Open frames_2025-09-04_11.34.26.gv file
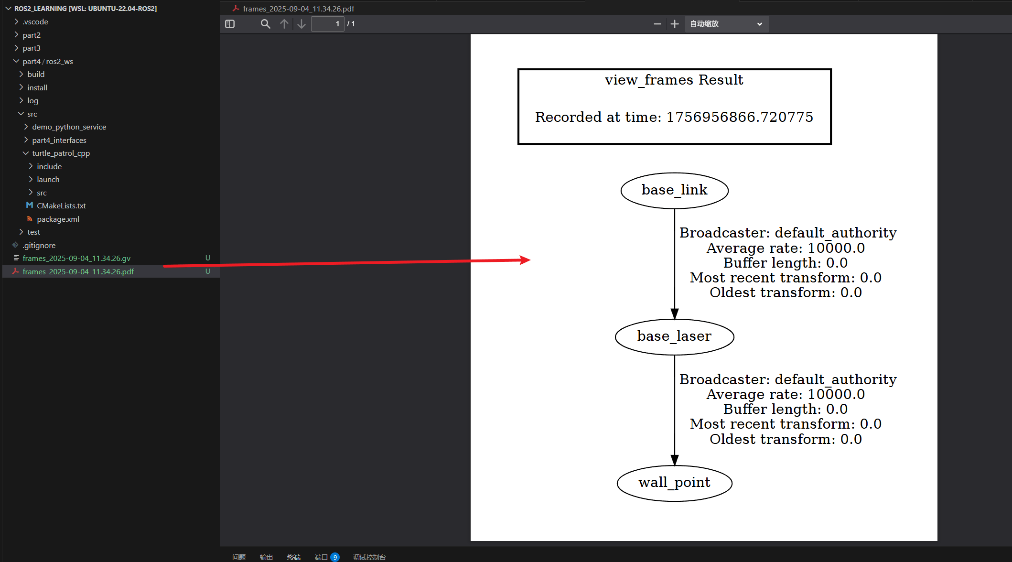Image resolution: width=1012 pixels, height=562 pixels. tap(76, 258)
